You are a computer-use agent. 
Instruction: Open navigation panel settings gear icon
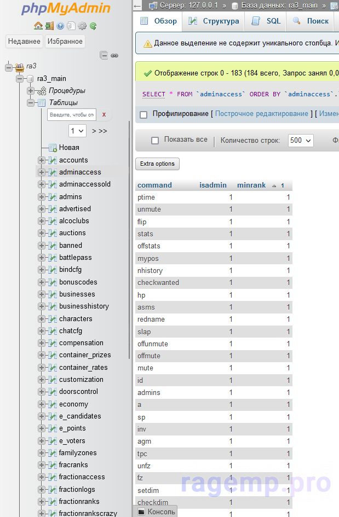(82, 26)
